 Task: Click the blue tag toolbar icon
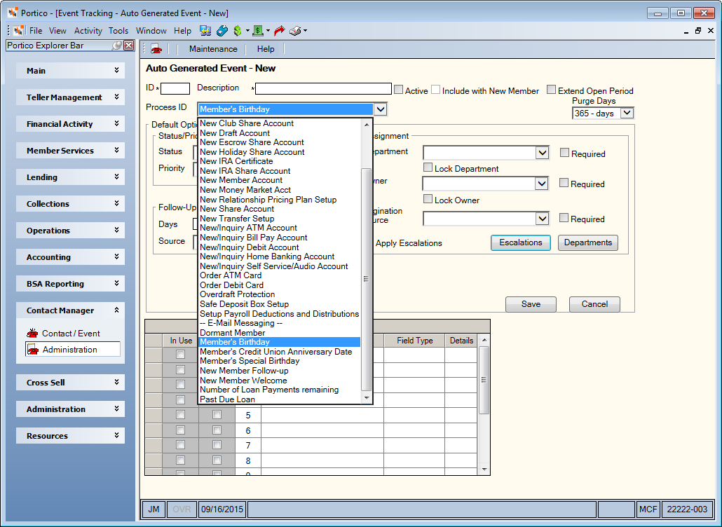(x=222, y=31)
